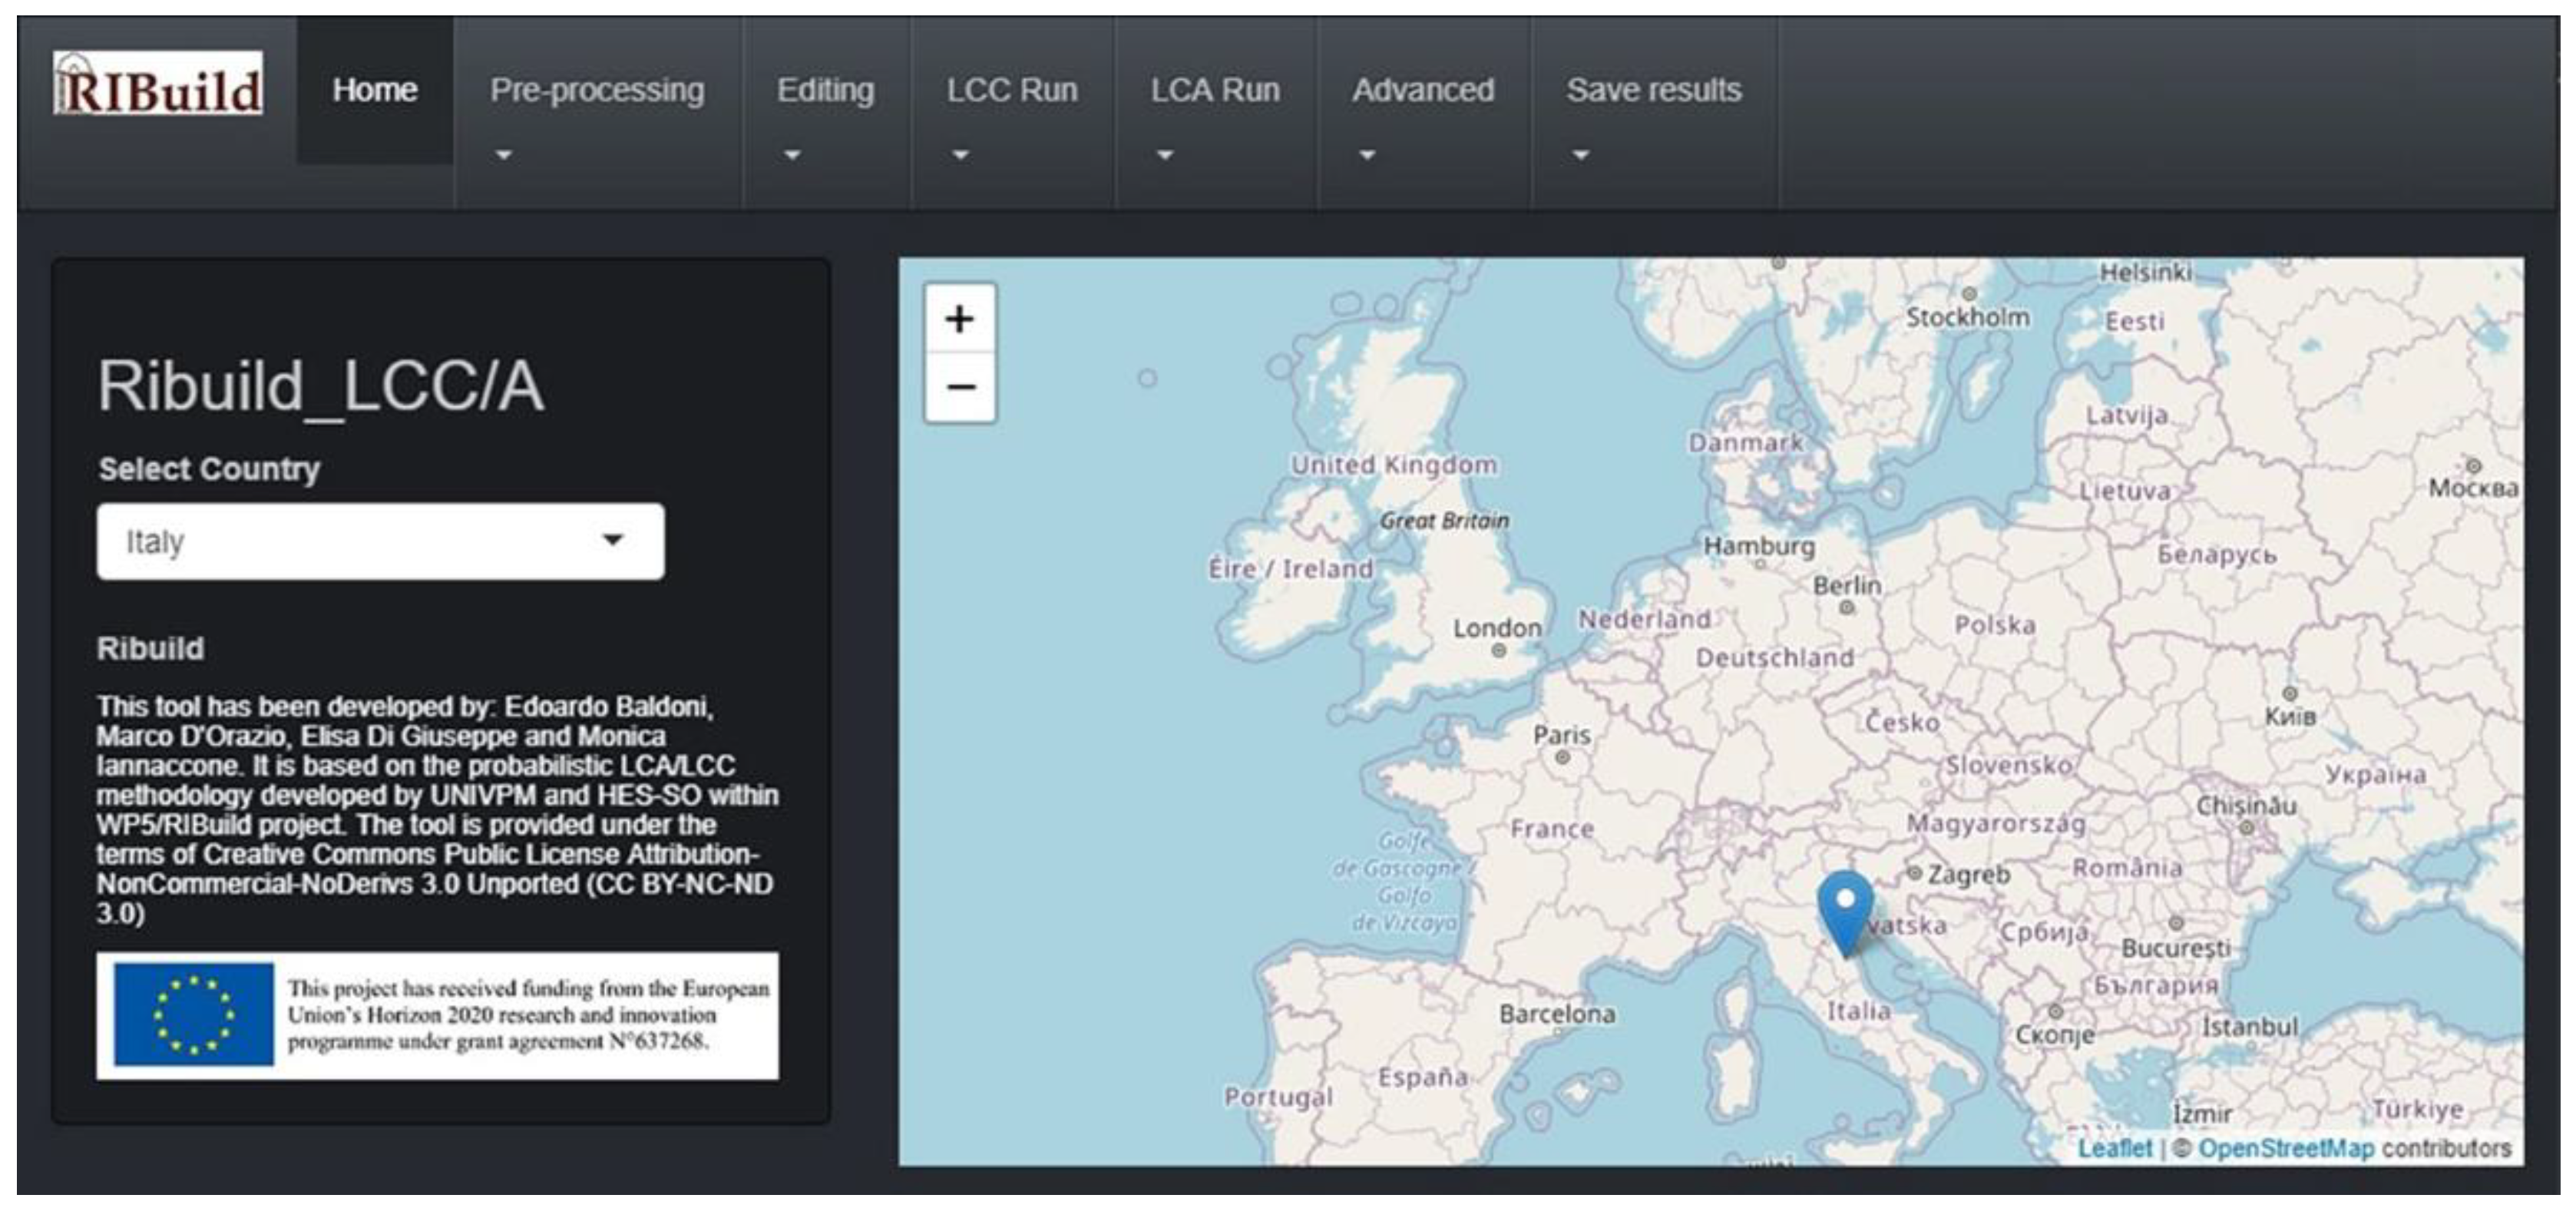2576x1218 pixels.
Task: Click the caret under Save results
Action: 1580,155
